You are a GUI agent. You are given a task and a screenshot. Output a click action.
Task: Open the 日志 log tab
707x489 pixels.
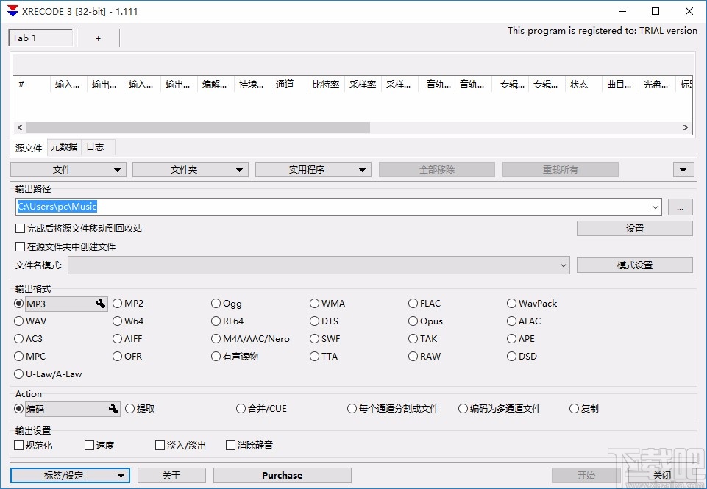pos(95,147)
